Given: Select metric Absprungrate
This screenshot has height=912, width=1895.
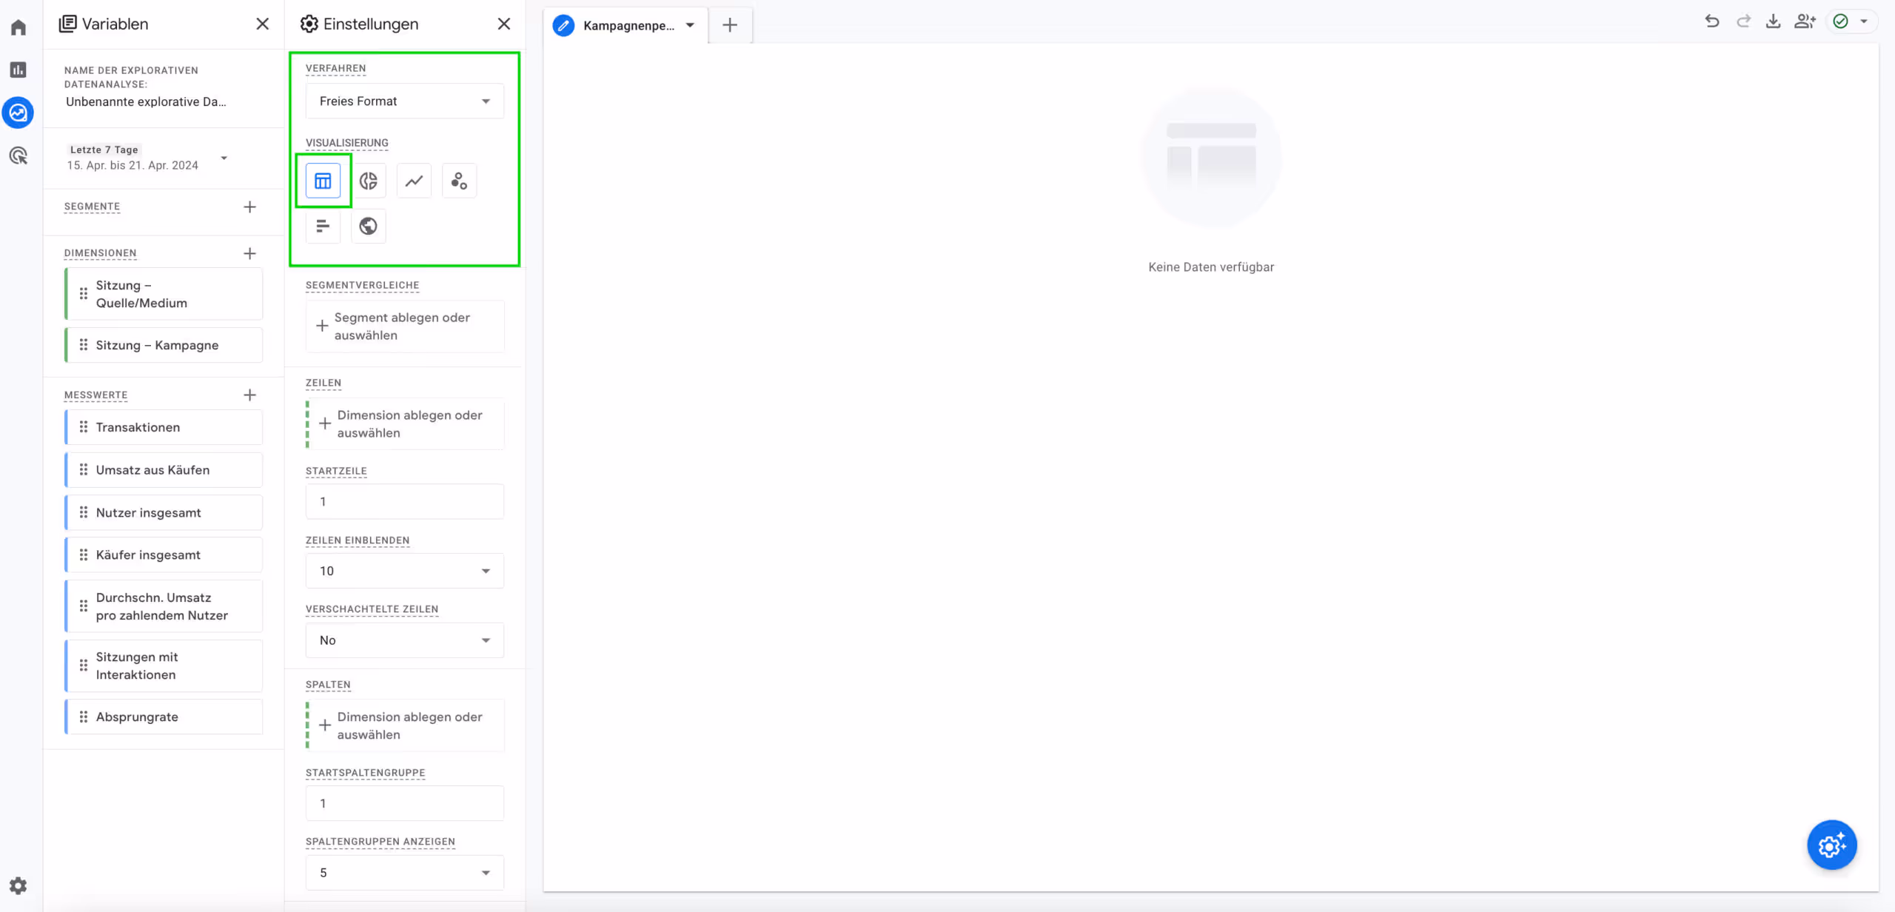Looking at the screenshot, I should [x=164, y=717].
